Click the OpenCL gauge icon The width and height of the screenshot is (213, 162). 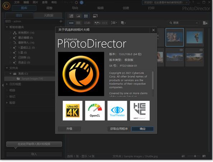[x=95, y=110]
